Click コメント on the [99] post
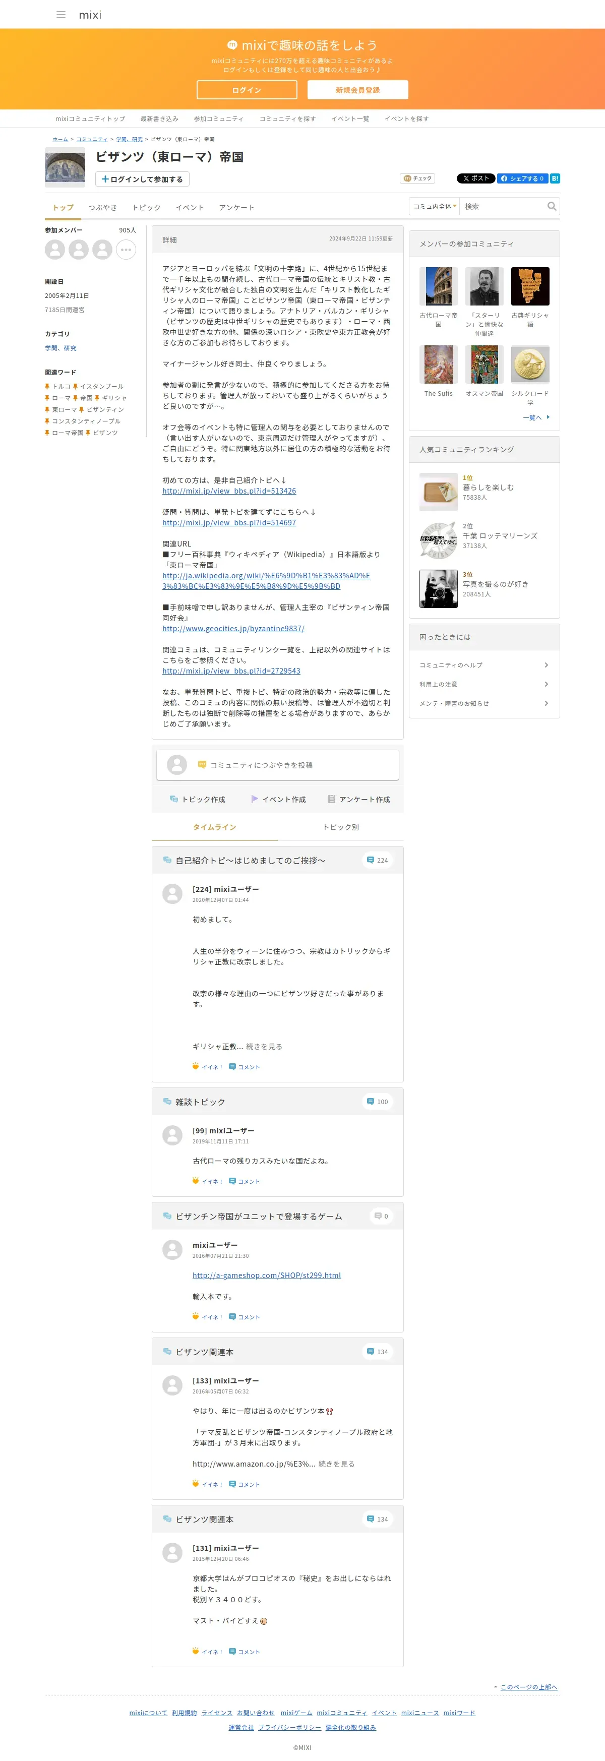 244,1181
